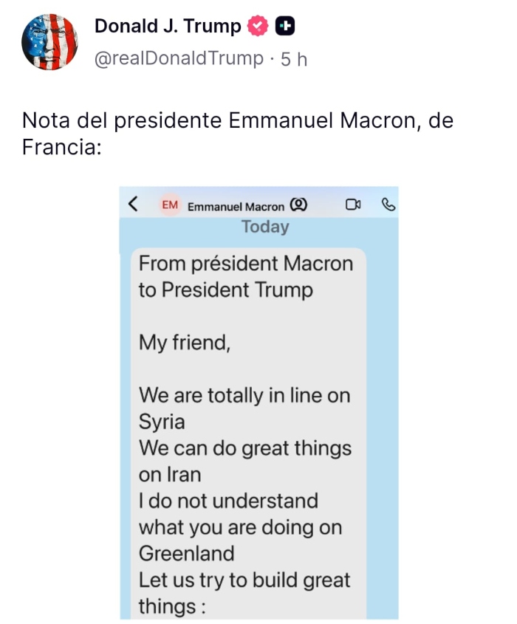Screen dimensions: 517x624
Task: Open Donald Trump's flag-painted profile picture
Action: (x=49, y=35)
